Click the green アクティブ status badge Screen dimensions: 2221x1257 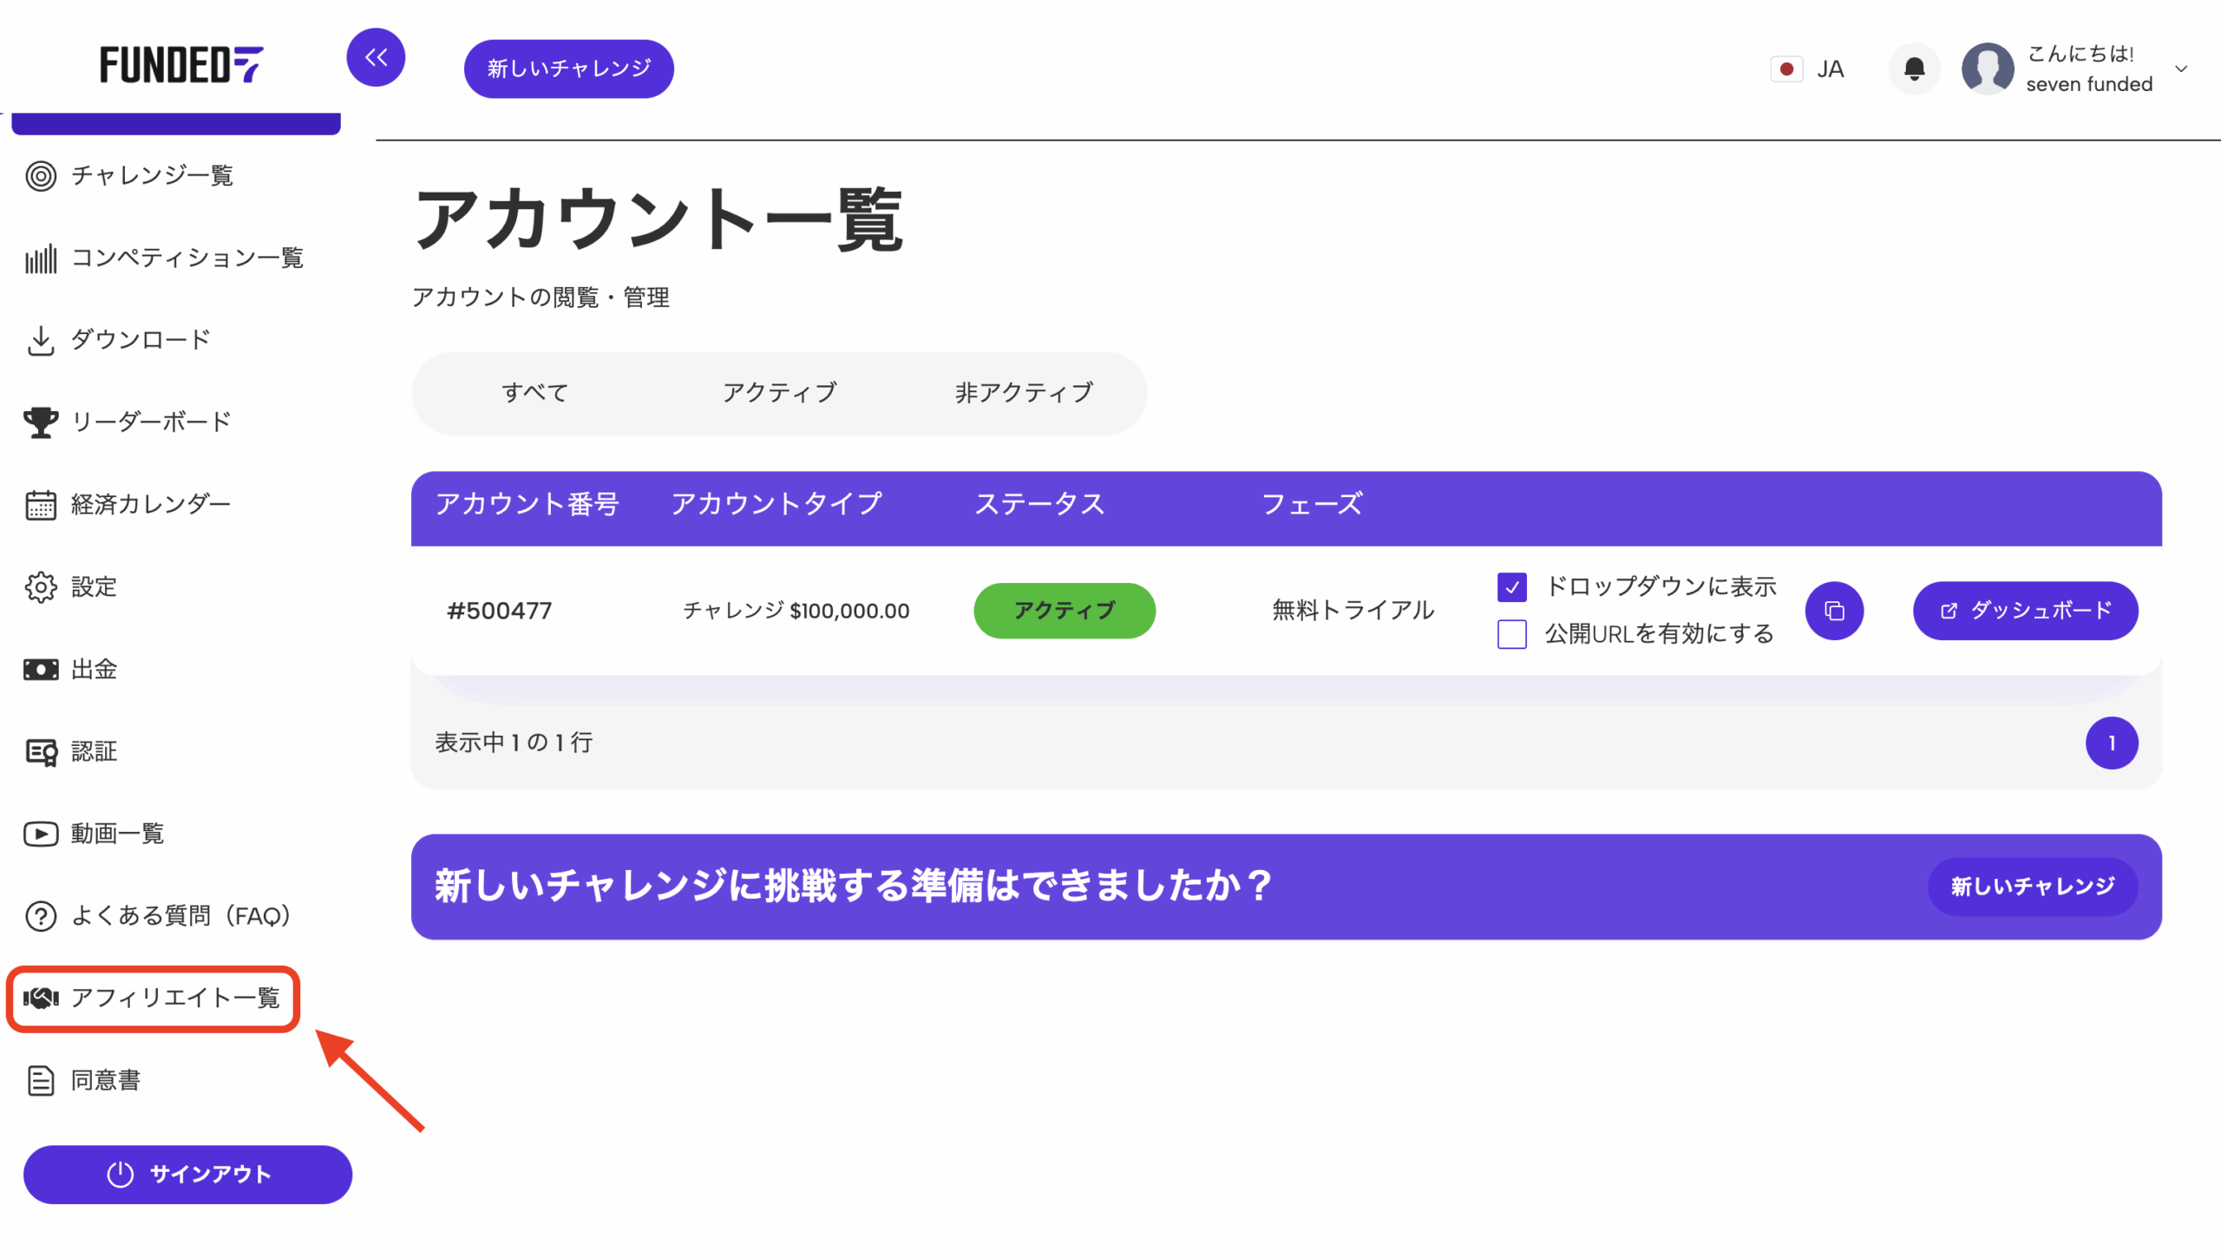[x=1064, y=611]
